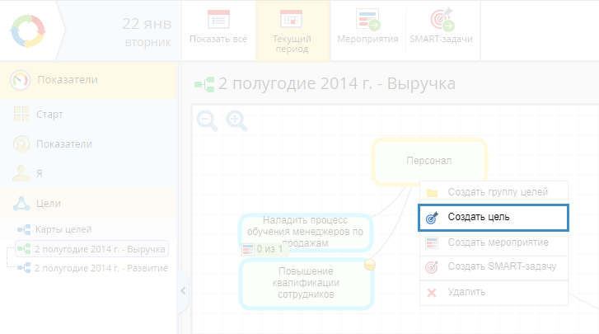This screenshot has height=334, width=599.
Task: Select the 2 полугодие 2014 г. - Развитие map
Action: (101, 268)
